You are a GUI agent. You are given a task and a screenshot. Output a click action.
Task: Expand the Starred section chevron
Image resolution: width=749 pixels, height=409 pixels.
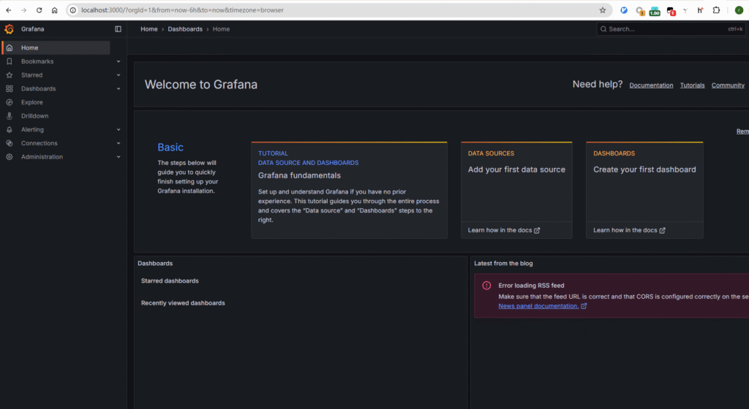pos(118,75)
